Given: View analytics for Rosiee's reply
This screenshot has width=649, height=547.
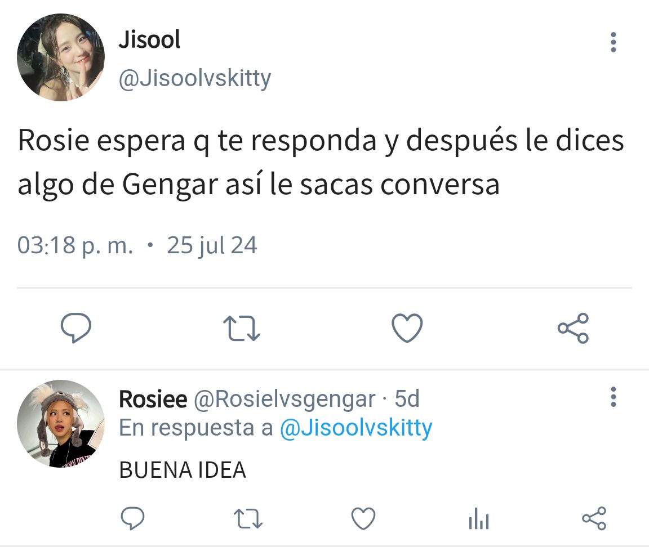Looking at the screenshot, I should point(479,518).
